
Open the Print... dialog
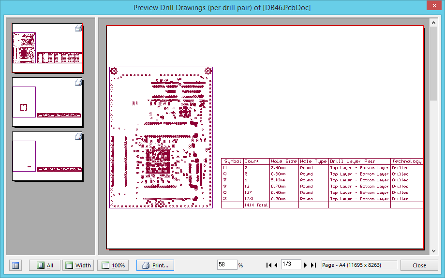tap(155, 265)
